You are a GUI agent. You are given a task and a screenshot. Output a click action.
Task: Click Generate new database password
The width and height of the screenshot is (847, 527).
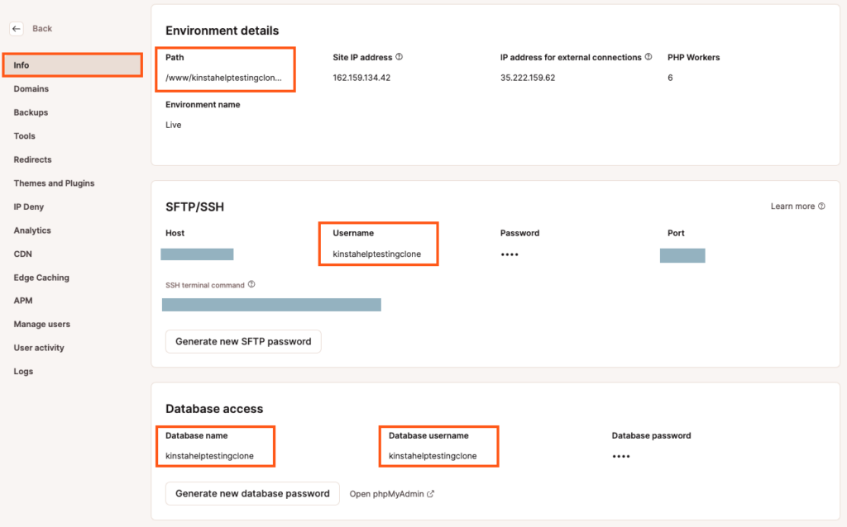pos(252,493)
